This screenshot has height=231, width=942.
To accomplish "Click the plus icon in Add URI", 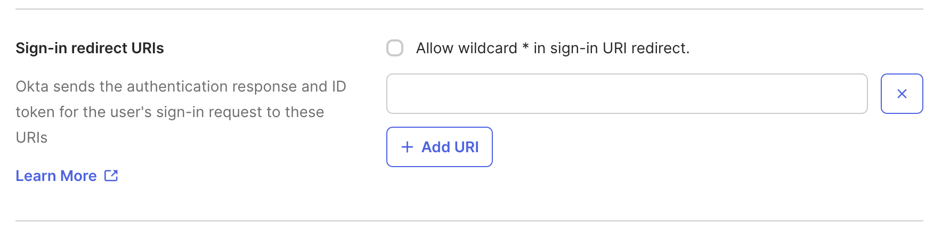I will click(x=407, y=147).
